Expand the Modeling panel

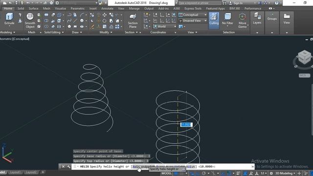pos(8,32)
